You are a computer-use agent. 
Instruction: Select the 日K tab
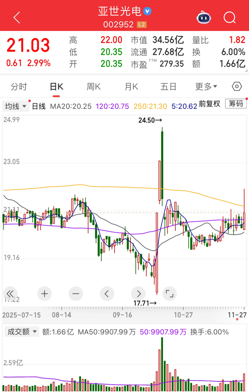pos(56,87)
